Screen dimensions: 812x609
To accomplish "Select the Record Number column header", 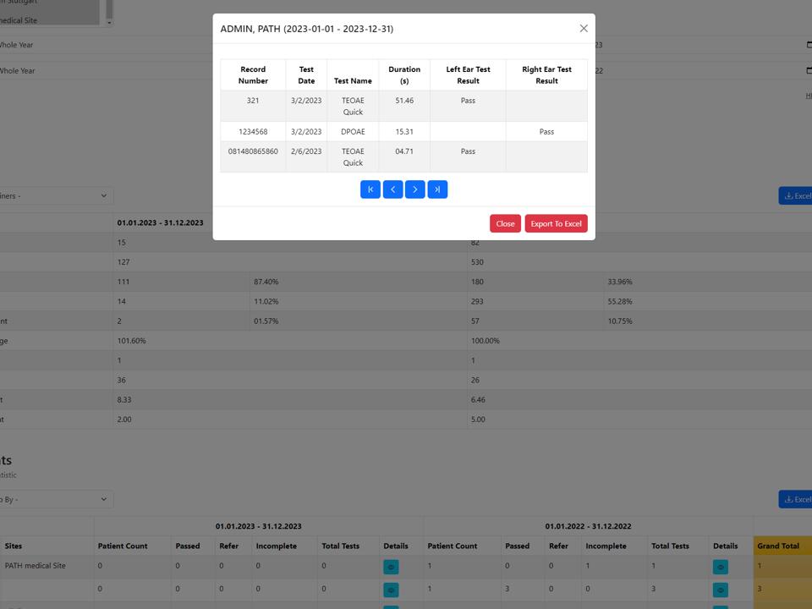I will 253,75.
